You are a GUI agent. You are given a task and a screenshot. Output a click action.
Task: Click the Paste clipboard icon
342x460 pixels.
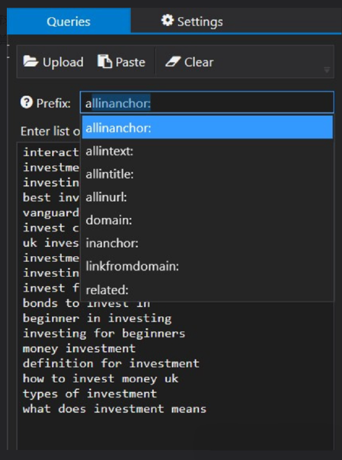click(x=105, y=62)
